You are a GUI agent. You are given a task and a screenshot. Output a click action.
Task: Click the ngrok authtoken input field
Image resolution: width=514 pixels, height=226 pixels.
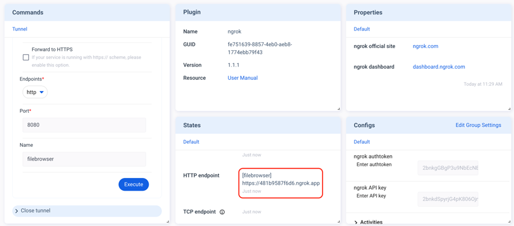(x=448, y=168)
